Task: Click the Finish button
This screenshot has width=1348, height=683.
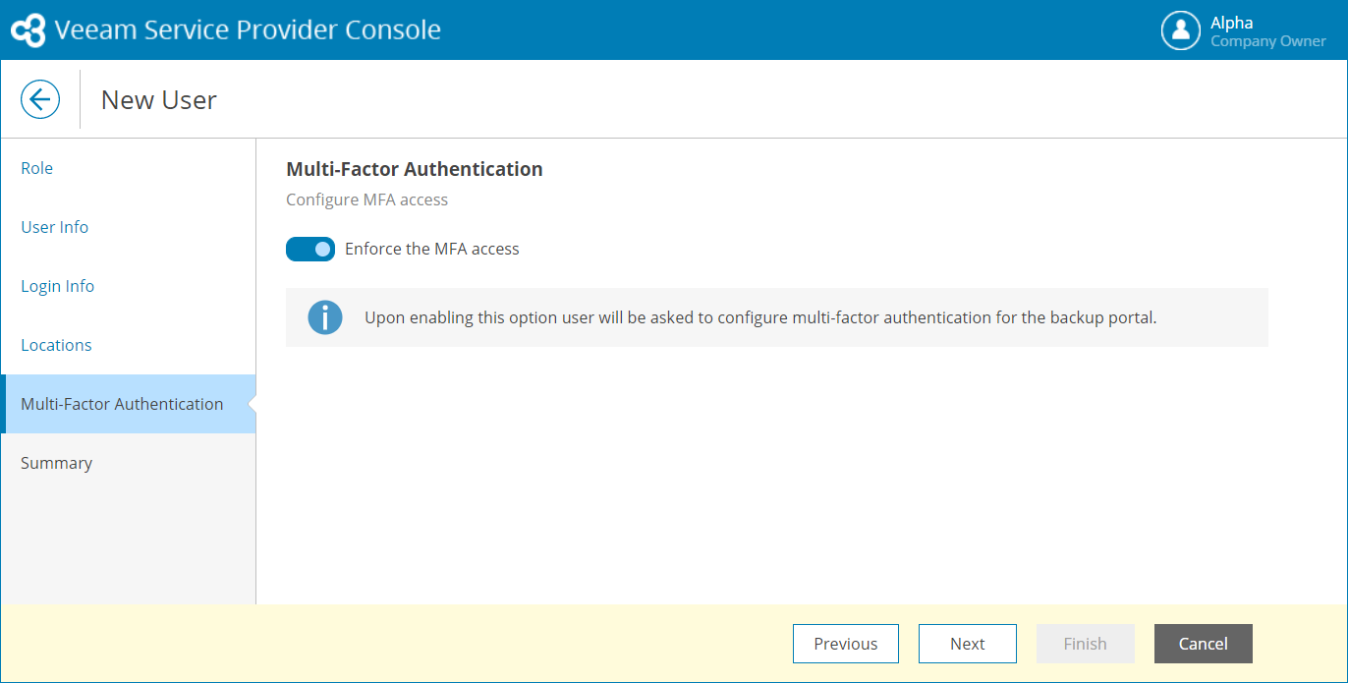Action: coord(1085,644)
